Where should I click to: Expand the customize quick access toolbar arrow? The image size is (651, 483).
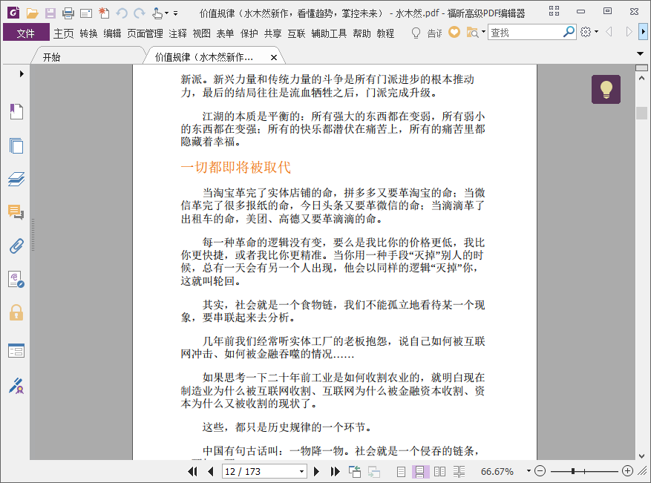click(176, 13)
